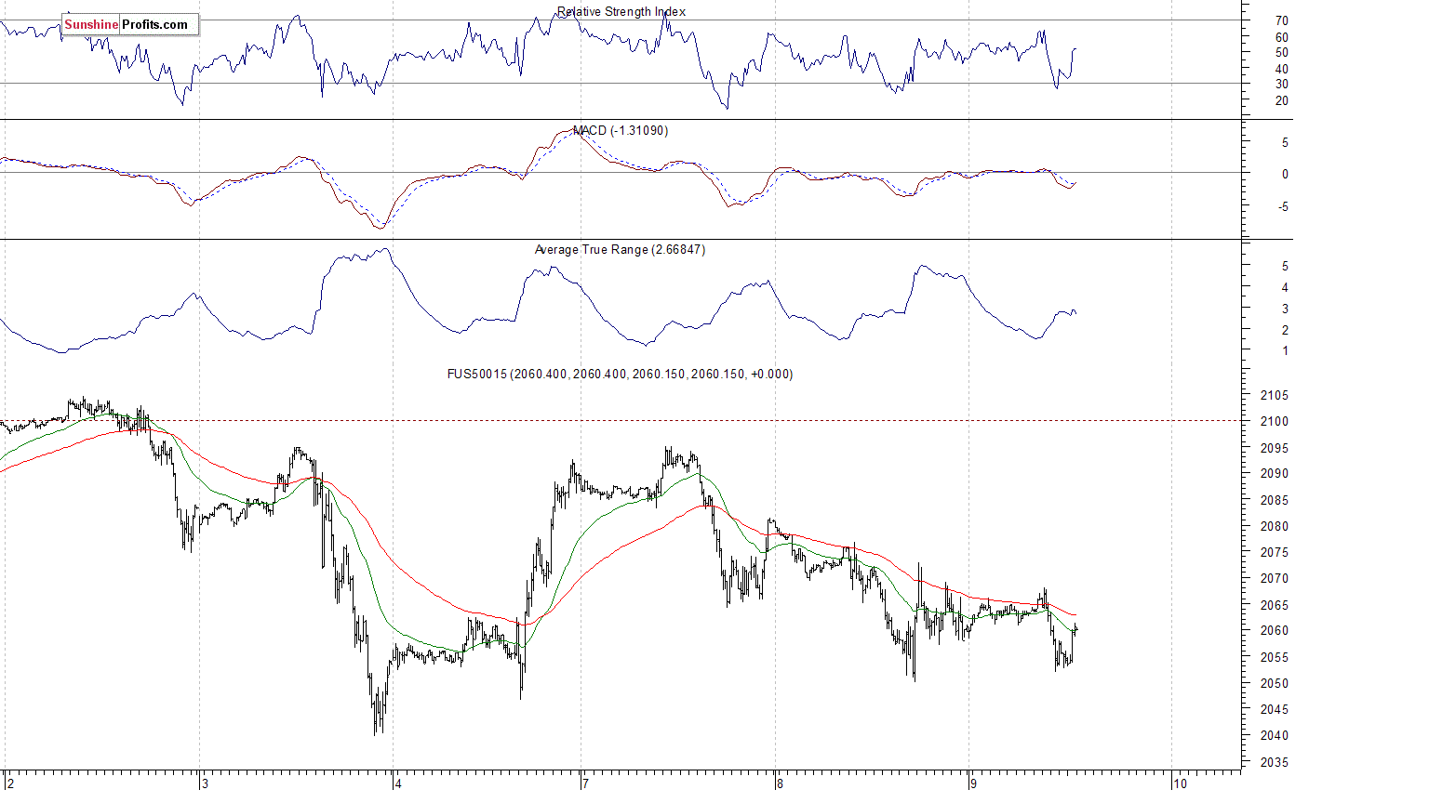Click date axis label 8
The height and width of the screenshot is (803, 1429).
click(x=780, y=784)
